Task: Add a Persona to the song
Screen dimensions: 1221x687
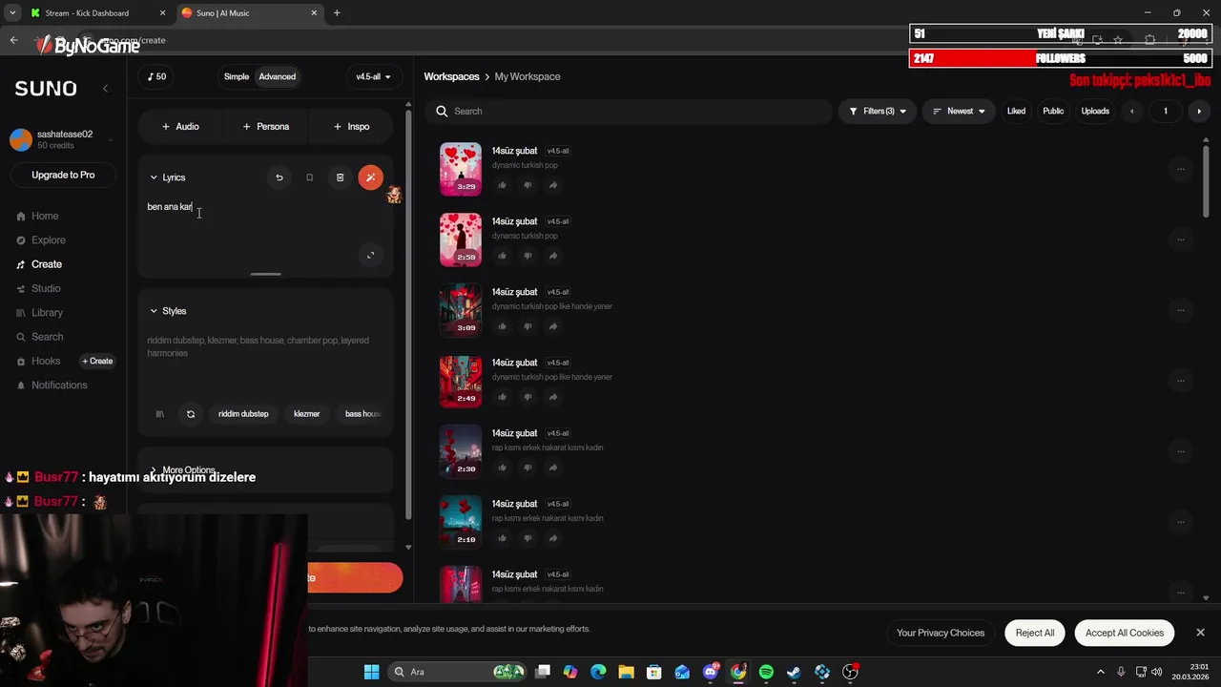Action: tap(266, 126)
